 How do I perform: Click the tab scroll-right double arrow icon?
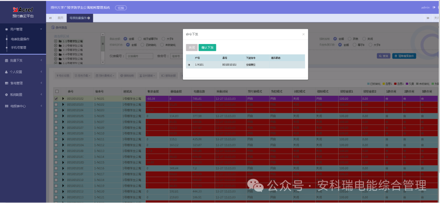[428, 18]
